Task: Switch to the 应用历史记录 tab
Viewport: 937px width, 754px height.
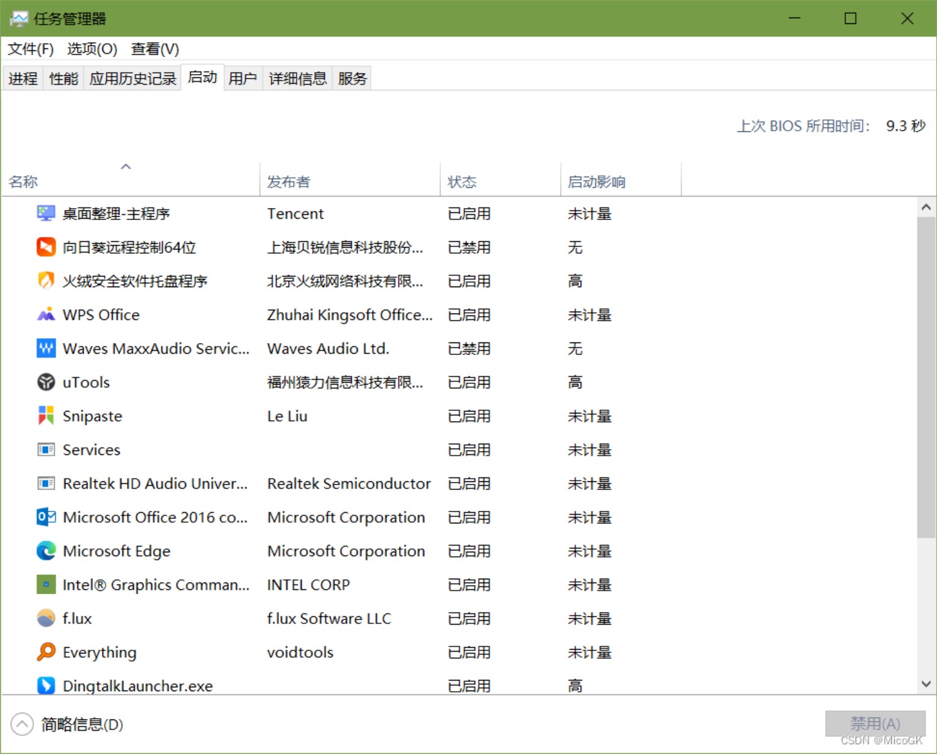Action: [x=133, y=79]
